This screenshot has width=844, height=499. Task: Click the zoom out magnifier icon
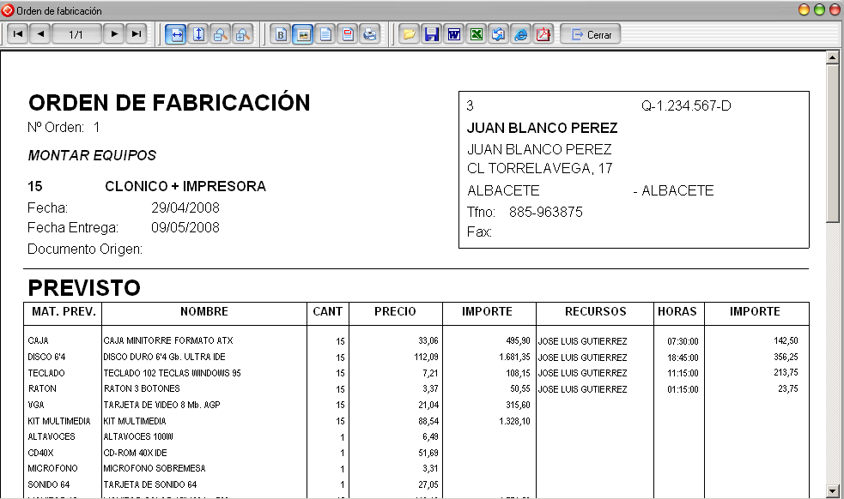point(221,35)
